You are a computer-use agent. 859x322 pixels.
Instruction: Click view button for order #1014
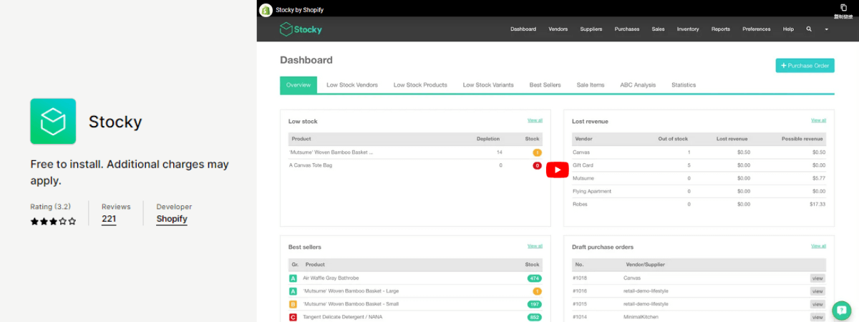point(817,317)
